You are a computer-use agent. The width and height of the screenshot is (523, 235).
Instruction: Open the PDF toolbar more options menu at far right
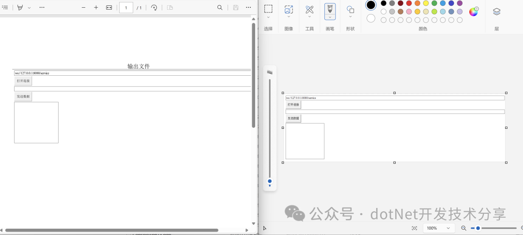248,8
